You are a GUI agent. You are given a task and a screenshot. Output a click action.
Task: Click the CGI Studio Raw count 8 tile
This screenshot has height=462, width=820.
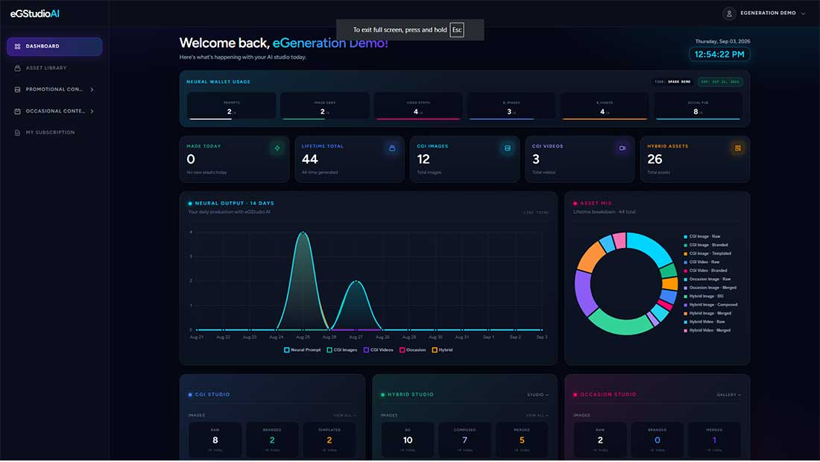pos(215,440)
